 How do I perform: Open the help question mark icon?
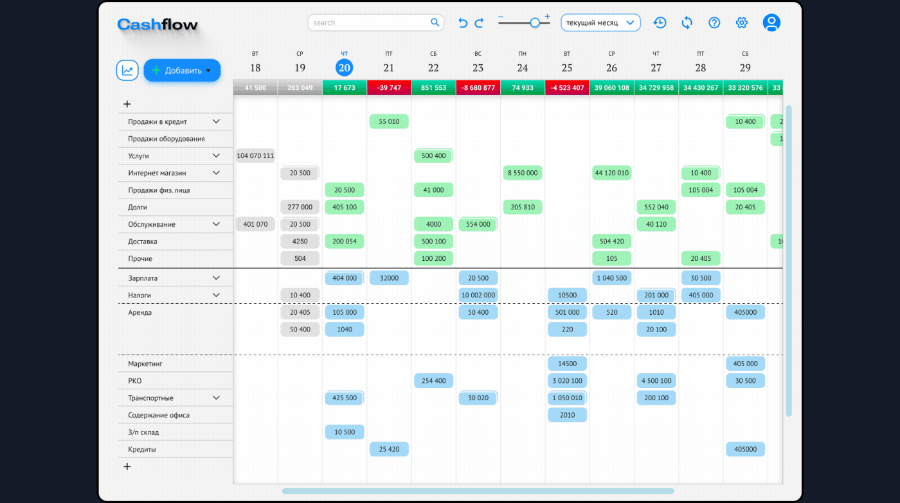click(x=714, y=23)
